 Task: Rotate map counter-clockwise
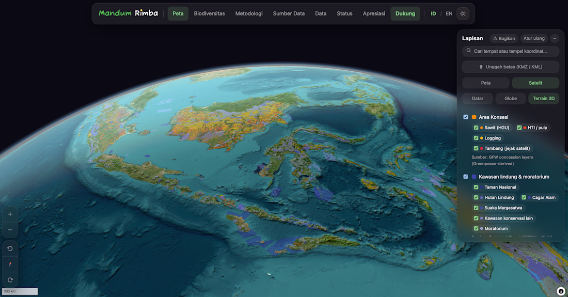tap(10, 248)
